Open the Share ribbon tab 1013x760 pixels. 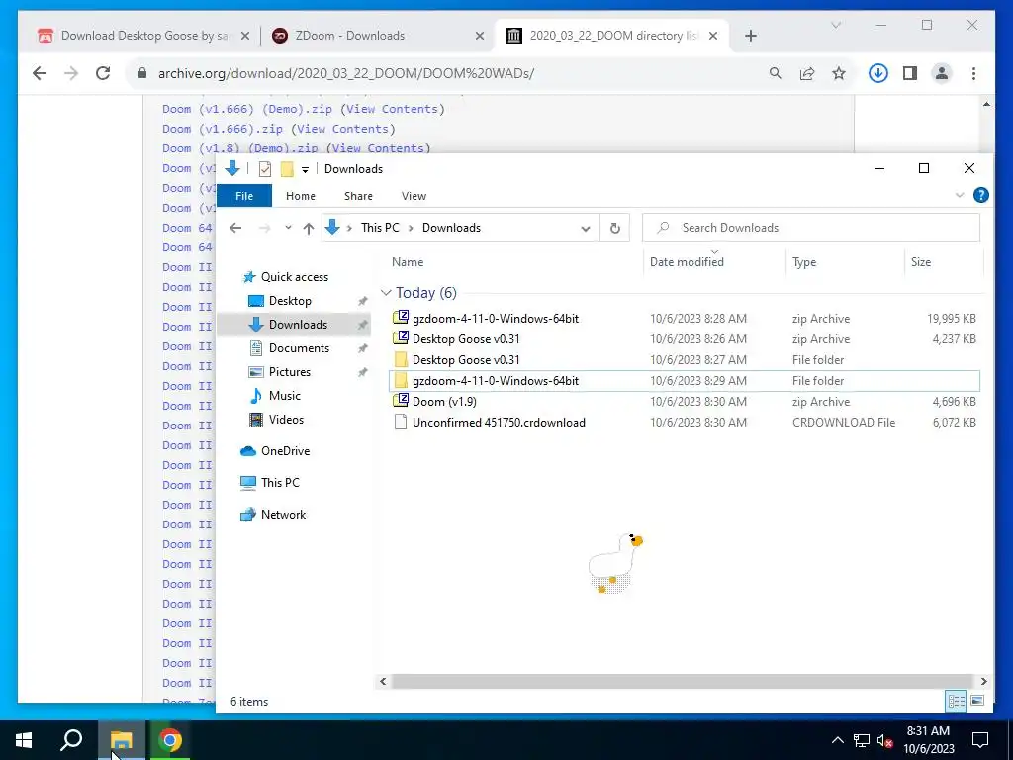tap(358, 196)
